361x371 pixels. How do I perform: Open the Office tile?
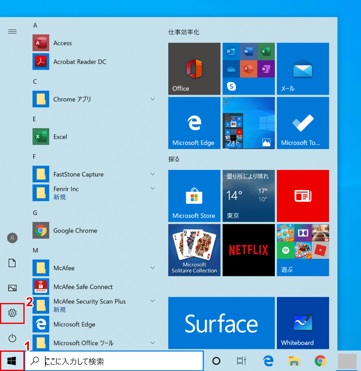click(x=194, y=69)
